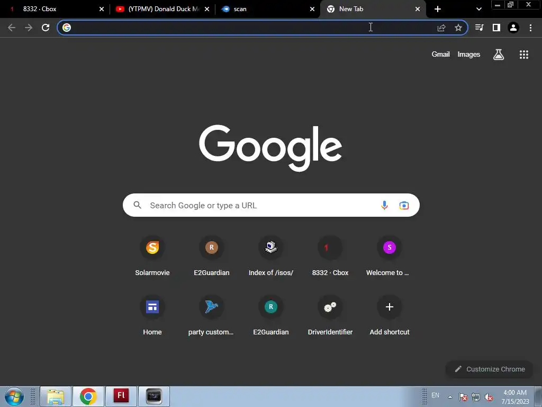Click the muted volume tray icon

489,397
